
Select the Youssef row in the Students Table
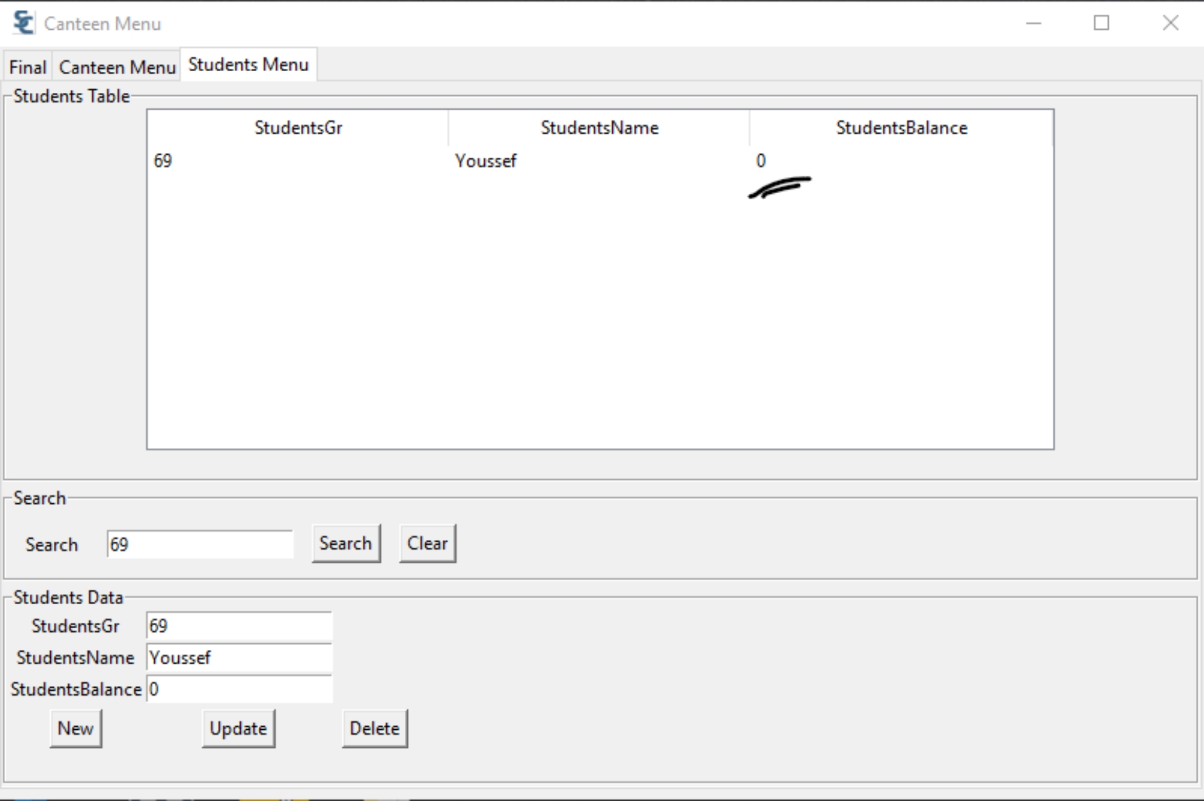tap(486, 160)
